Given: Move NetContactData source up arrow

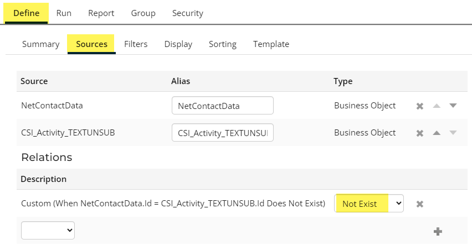Looking at the screenshot, I should click(x=437, y=106).
